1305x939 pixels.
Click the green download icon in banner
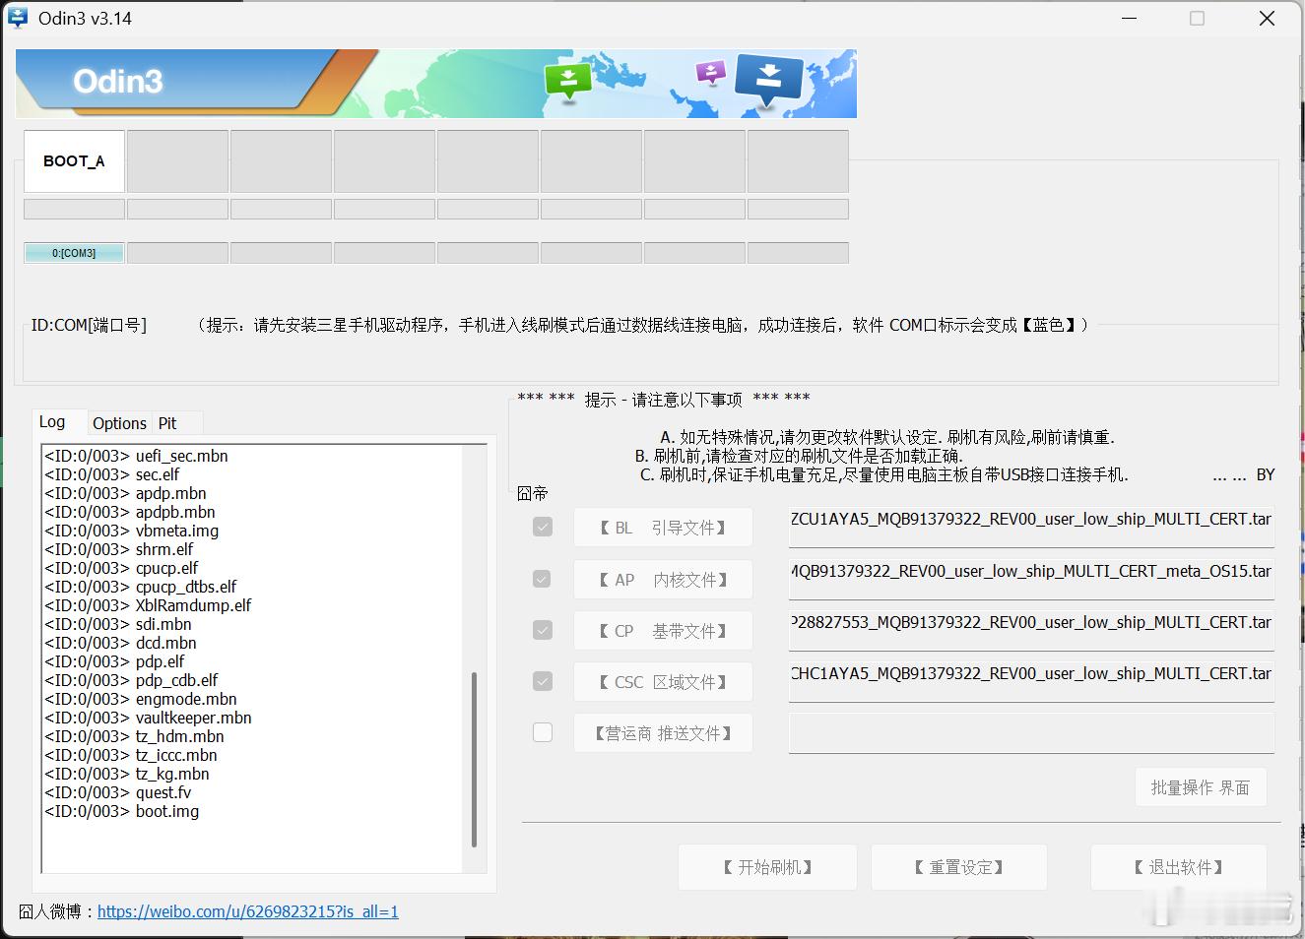568,83
